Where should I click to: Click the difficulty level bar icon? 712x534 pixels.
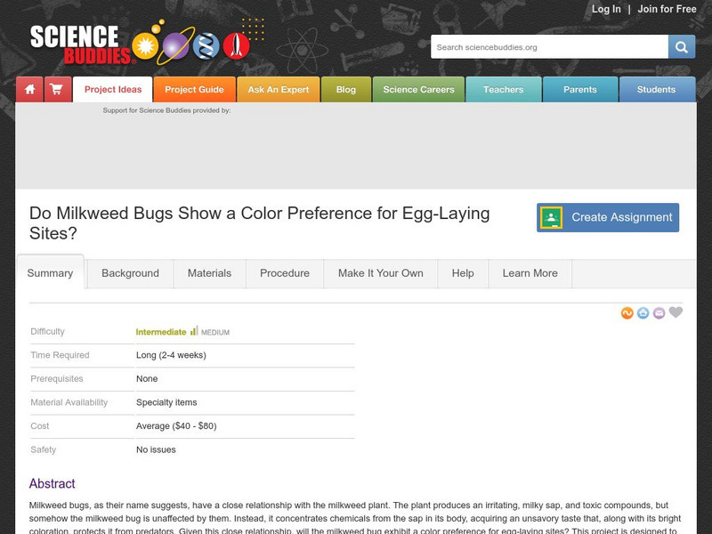click(x=193, y=330)
